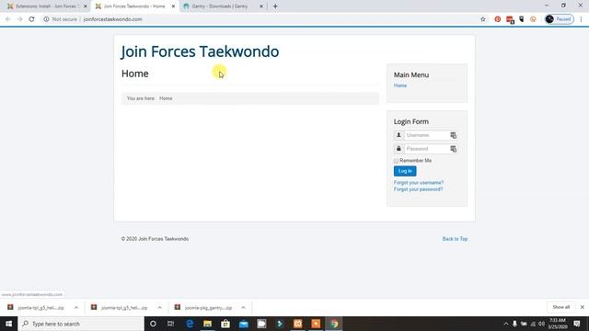This screenshot has height=331, width=589.
Task: Show hidden system tray icons
Action: point(505,324)
